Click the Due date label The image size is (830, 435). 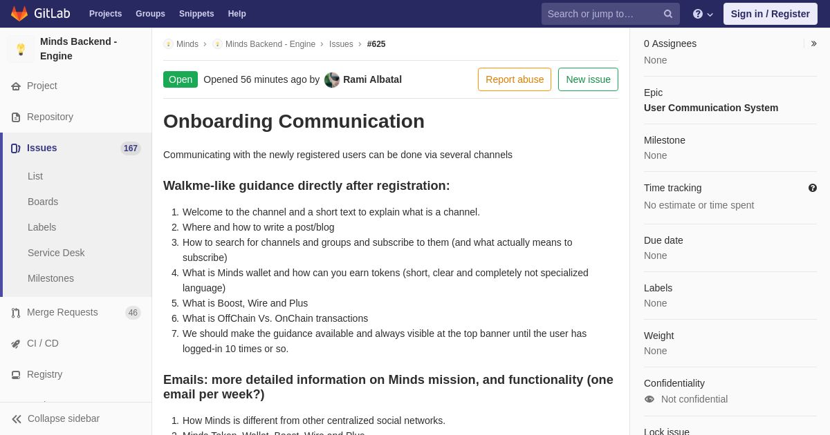pyautogui.click(x=663, y=240)
